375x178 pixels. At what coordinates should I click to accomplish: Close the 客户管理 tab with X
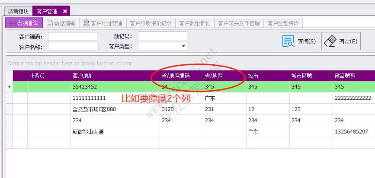[x=65, y=11]
